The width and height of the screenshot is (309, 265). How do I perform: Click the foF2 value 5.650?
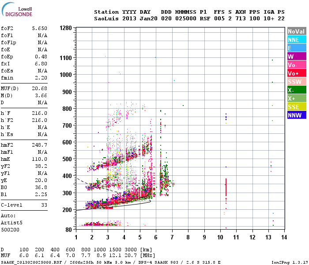click(x=40, y=28)
